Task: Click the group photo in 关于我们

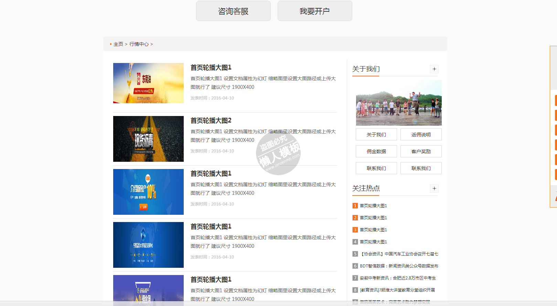Action: pos(398,103)
